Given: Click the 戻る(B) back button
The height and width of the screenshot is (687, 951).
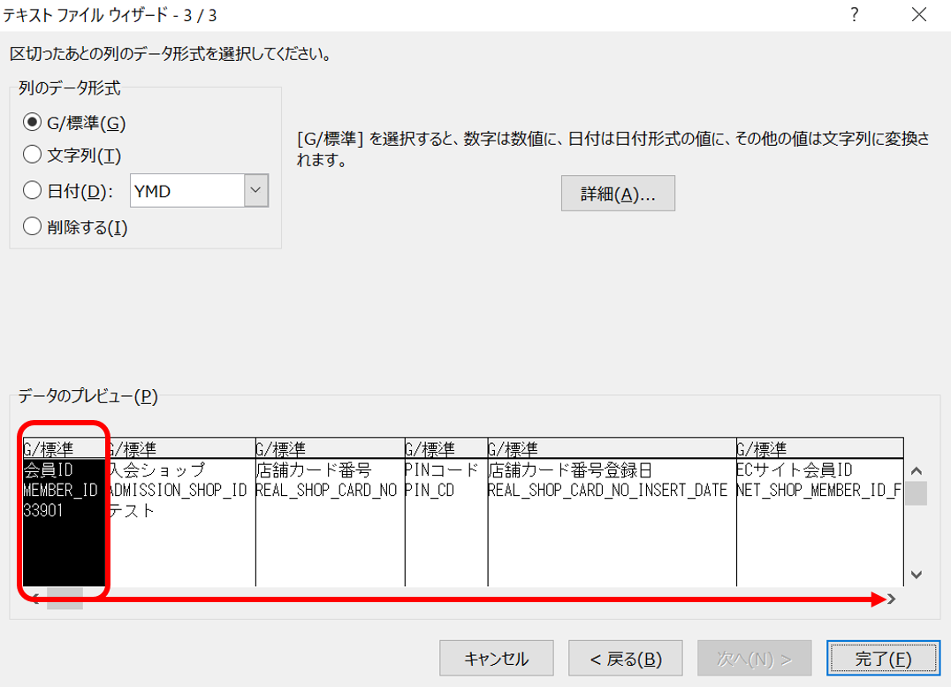Looking at the screenshot, I should pos(628,658).
